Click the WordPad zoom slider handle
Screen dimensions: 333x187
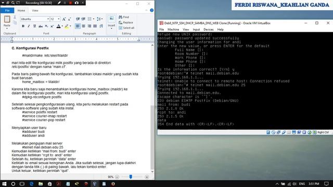(131, 177)
